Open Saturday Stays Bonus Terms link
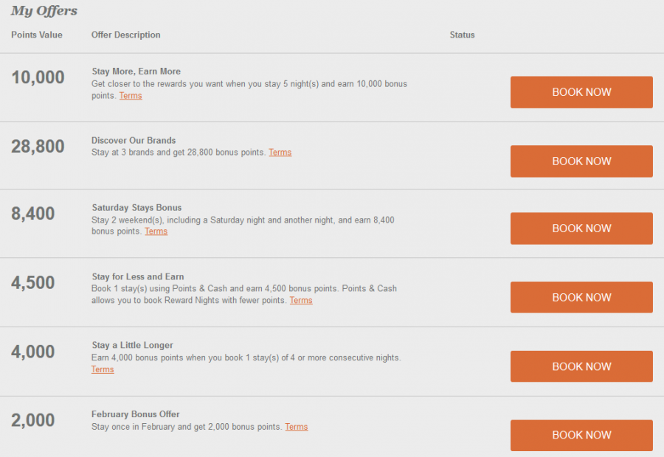This screenshot has height=457, width=664. (x=156, y=231)
